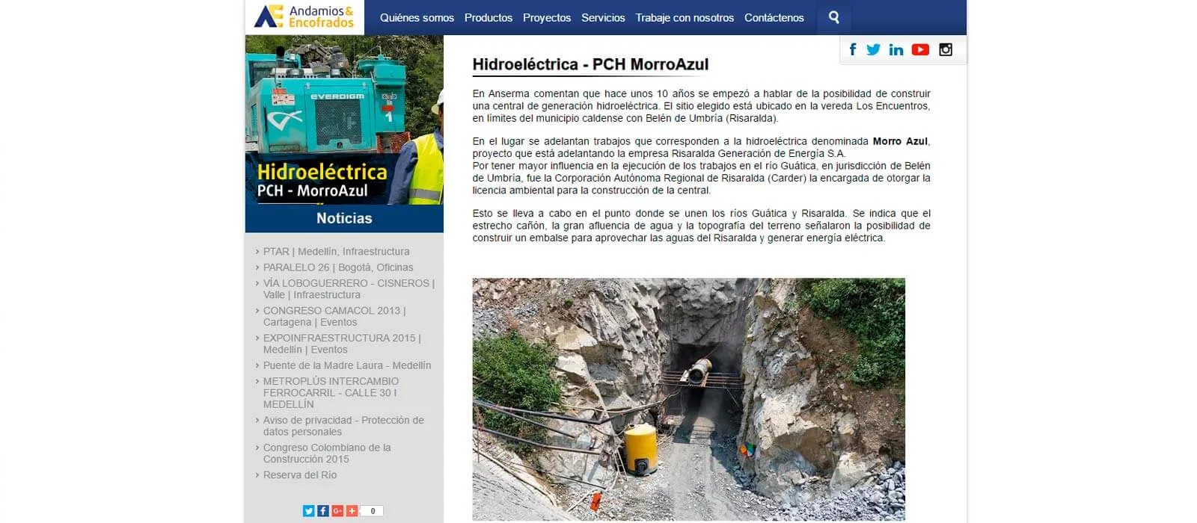Screen dimensions: 1197x523
Task: Open the Contáctenos menu item
Action: coord(774,18)
